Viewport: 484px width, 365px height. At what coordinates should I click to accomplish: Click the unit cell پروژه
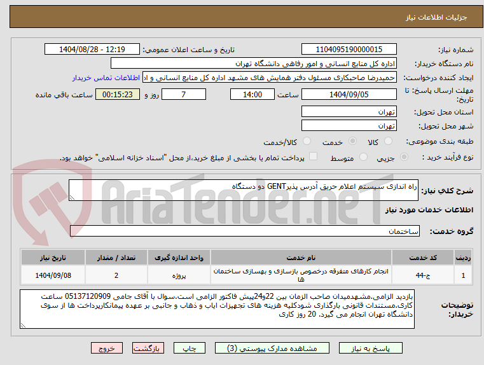(179, 275)
